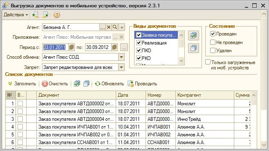Enable the Не проведен checkbox
The image size is (269, 151).
[x=213, y=42]
